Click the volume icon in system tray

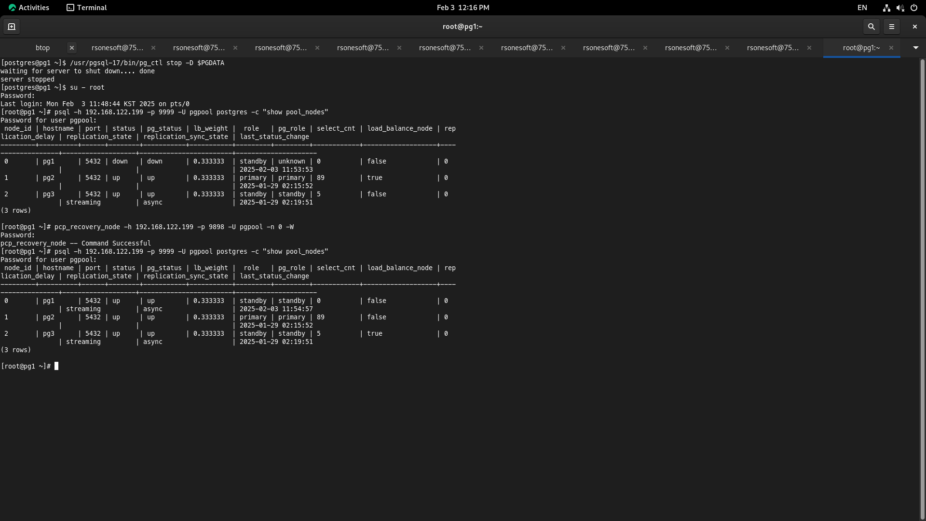(900, 8)
